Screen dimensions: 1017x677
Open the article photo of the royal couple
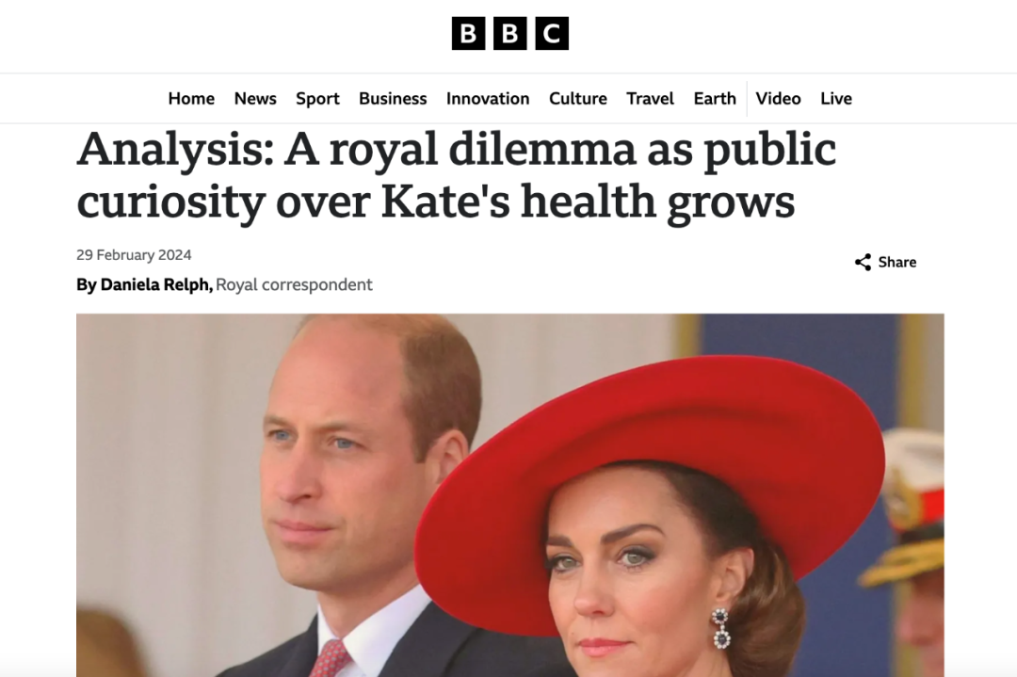click(509, 495)
